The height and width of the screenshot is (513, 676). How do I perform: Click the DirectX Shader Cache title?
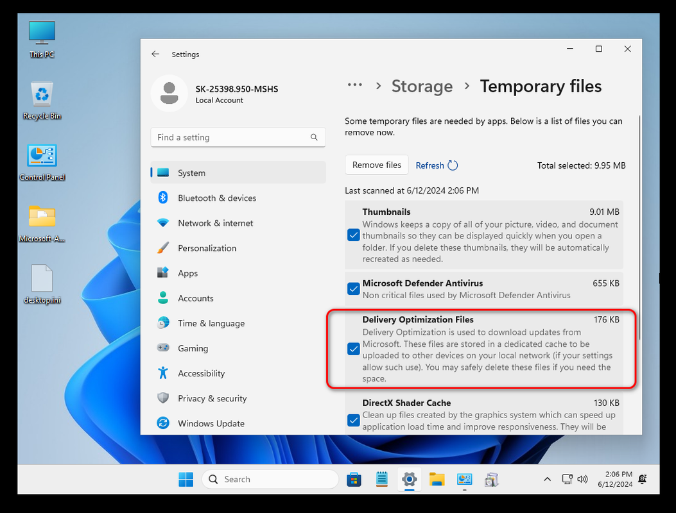coord(406,403)
